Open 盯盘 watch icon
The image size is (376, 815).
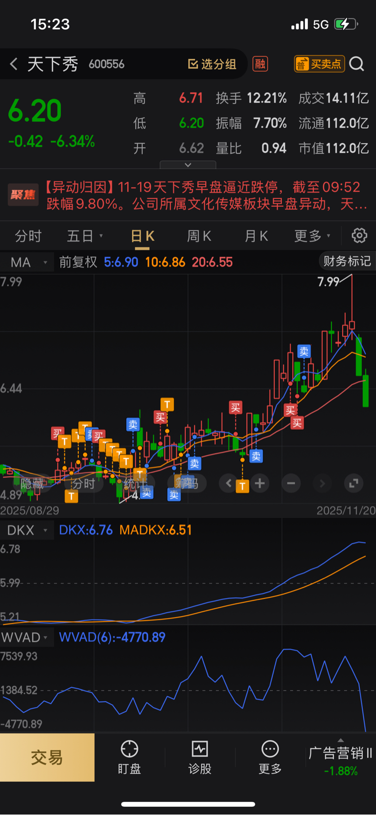(129, 758)
